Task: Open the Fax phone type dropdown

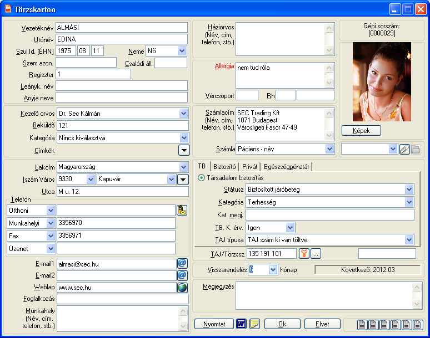Action: pos(51,235)
